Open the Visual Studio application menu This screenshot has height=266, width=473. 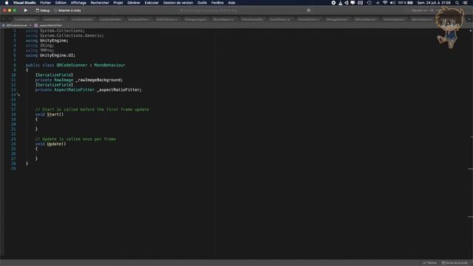tap(24, 3)
